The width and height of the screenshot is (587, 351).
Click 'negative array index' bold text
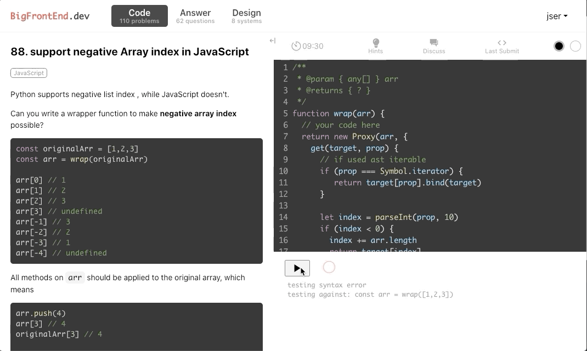tap(198, 114)
